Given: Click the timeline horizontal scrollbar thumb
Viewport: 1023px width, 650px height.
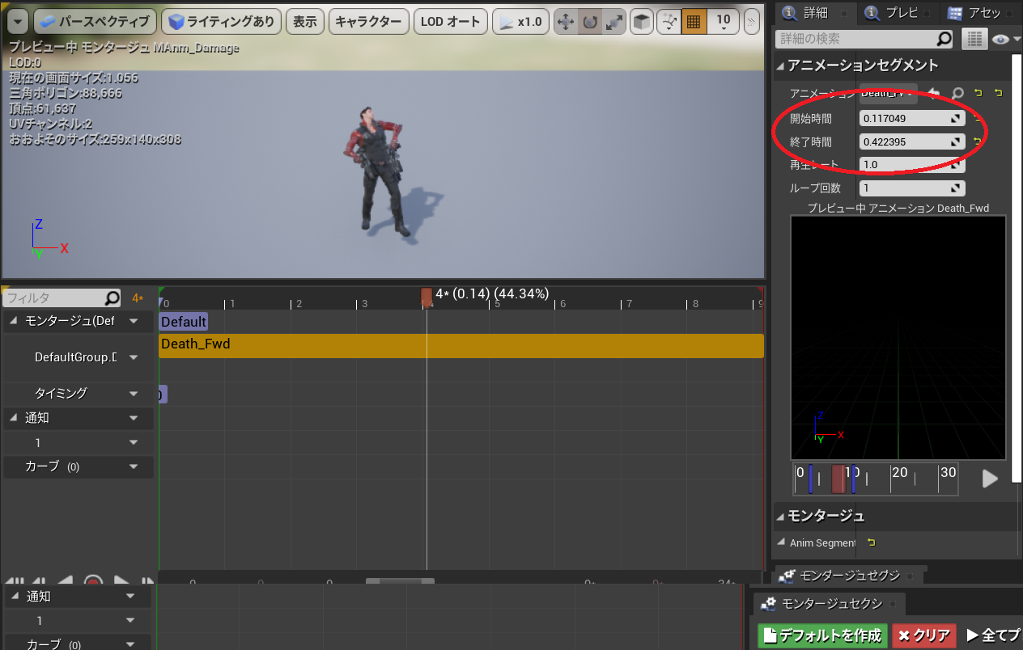Looking at the screenshot, I should 400,580.
